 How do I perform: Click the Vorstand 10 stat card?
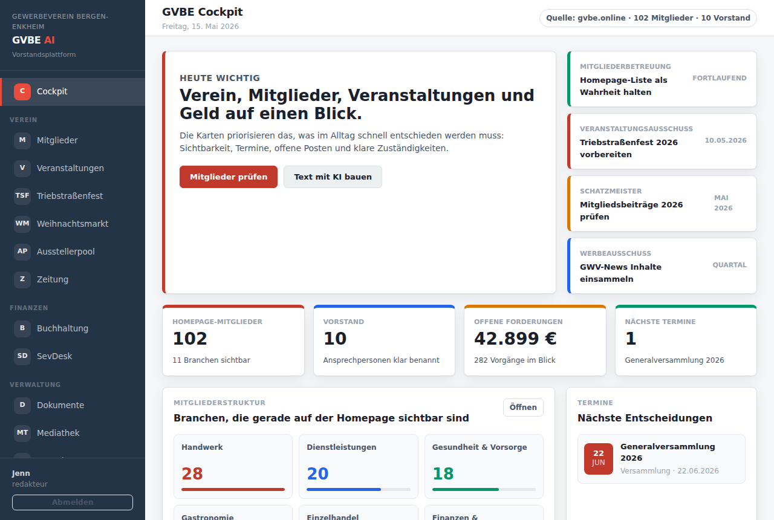384,340
